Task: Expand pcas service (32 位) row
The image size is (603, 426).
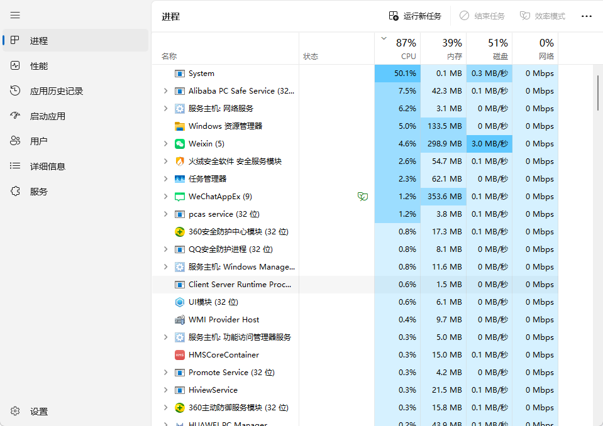Action: (x=166, y=214)
